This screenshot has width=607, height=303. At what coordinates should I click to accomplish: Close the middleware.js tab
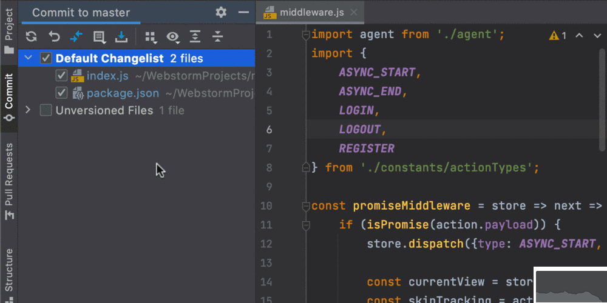pos(353,12)
